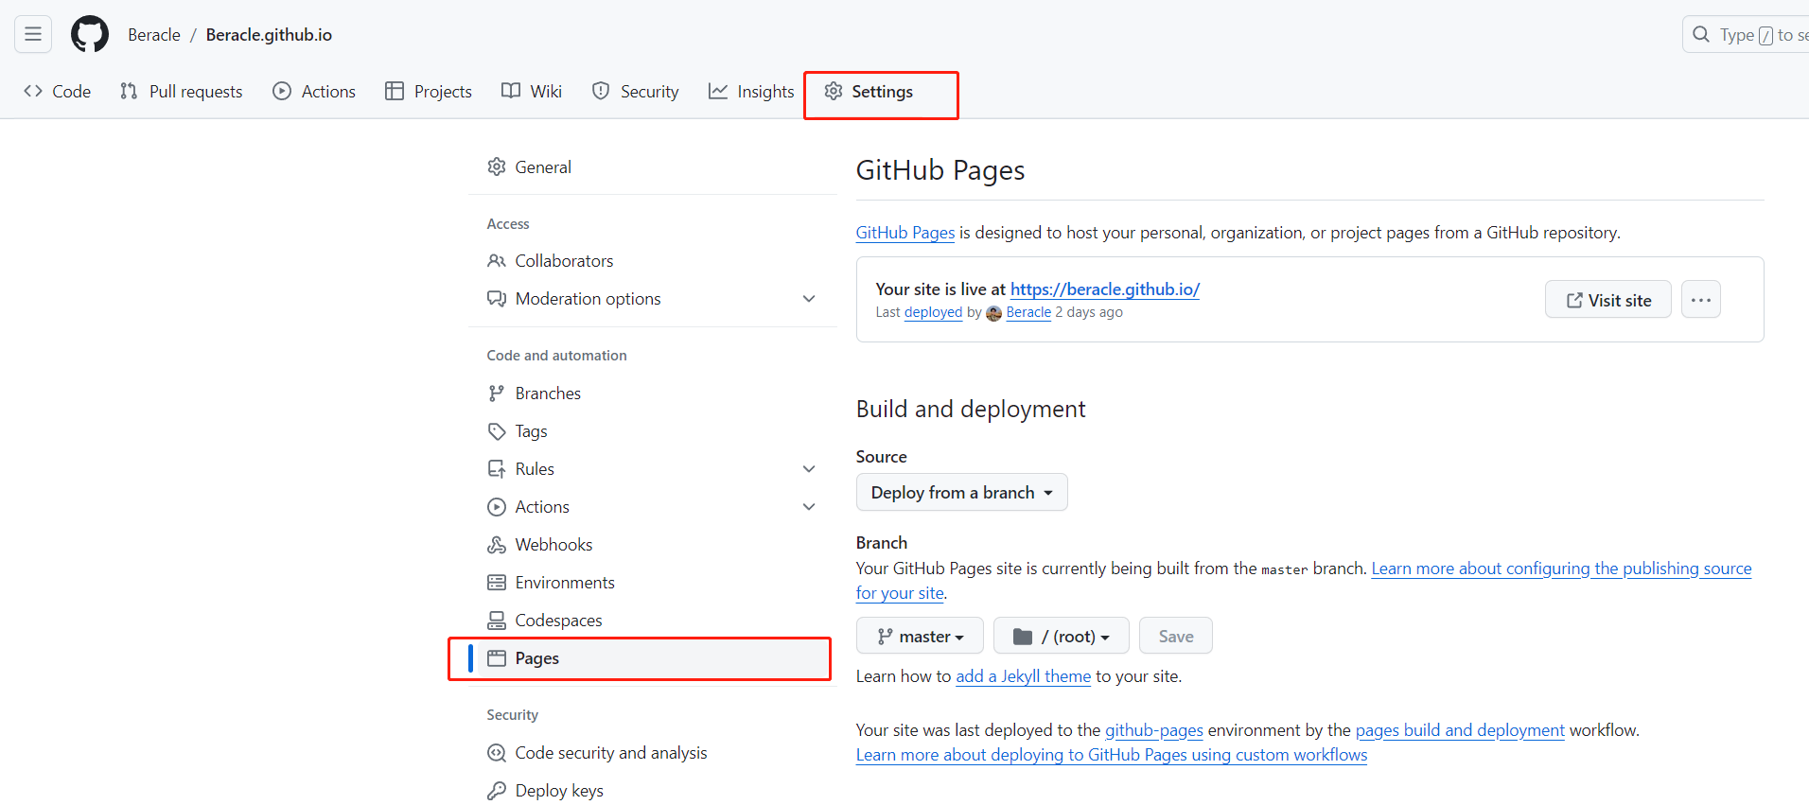This screenshot has height=805, width=1809.
Task: Click the pull request icon in repo nav
Action: pyautogui.click(x=129, y=92)
